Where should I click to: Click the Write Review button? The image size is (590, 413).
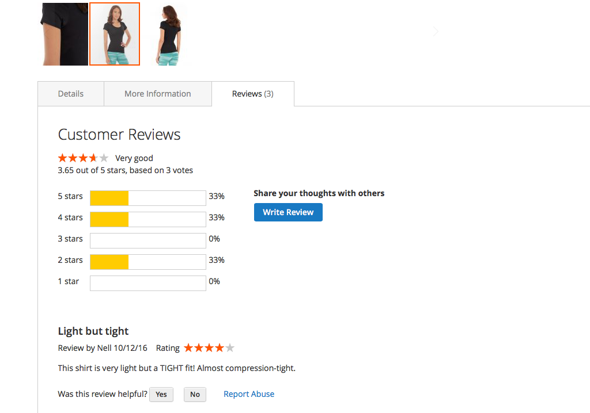point(288,212)
